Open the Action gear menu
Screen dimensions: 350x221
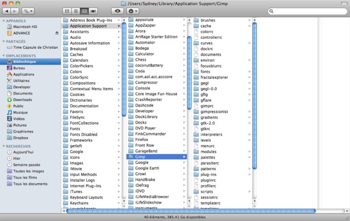[x=133, y=10]
